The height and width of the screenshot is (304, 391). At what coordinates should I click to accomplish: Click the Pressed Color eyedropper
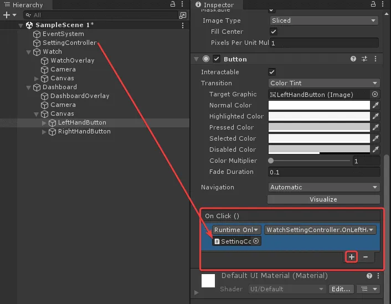pyautogui.click(x=375, y=127)
